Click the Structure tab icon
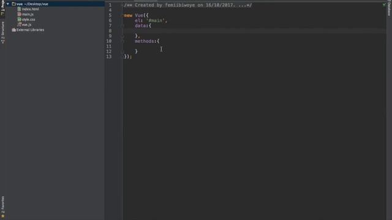 tap(2, 42)
